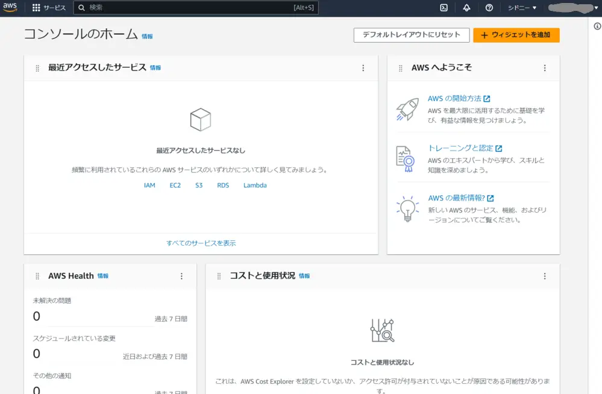This screenshot has width=602, height=394.
Task: Open the EC2 service link
Action: [175, 185]
